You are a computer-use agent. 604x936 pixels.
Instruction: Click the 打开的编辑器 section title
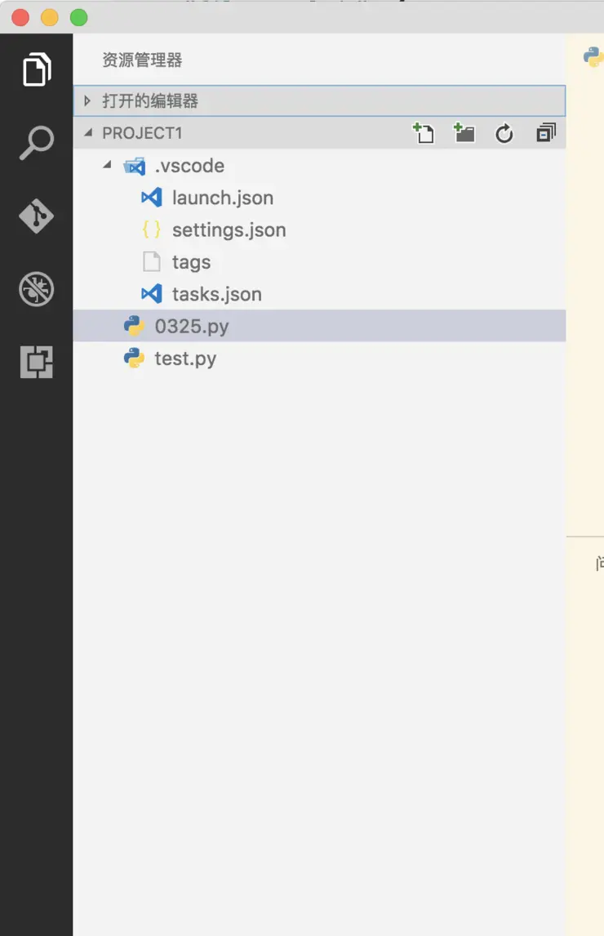coord(150,101)
